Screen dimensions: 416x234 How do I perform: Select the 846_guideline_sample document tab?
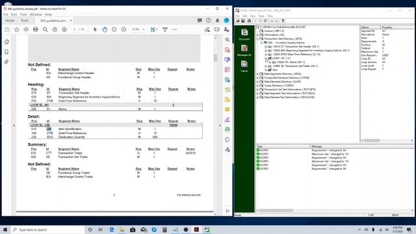[x=53, y=20]
